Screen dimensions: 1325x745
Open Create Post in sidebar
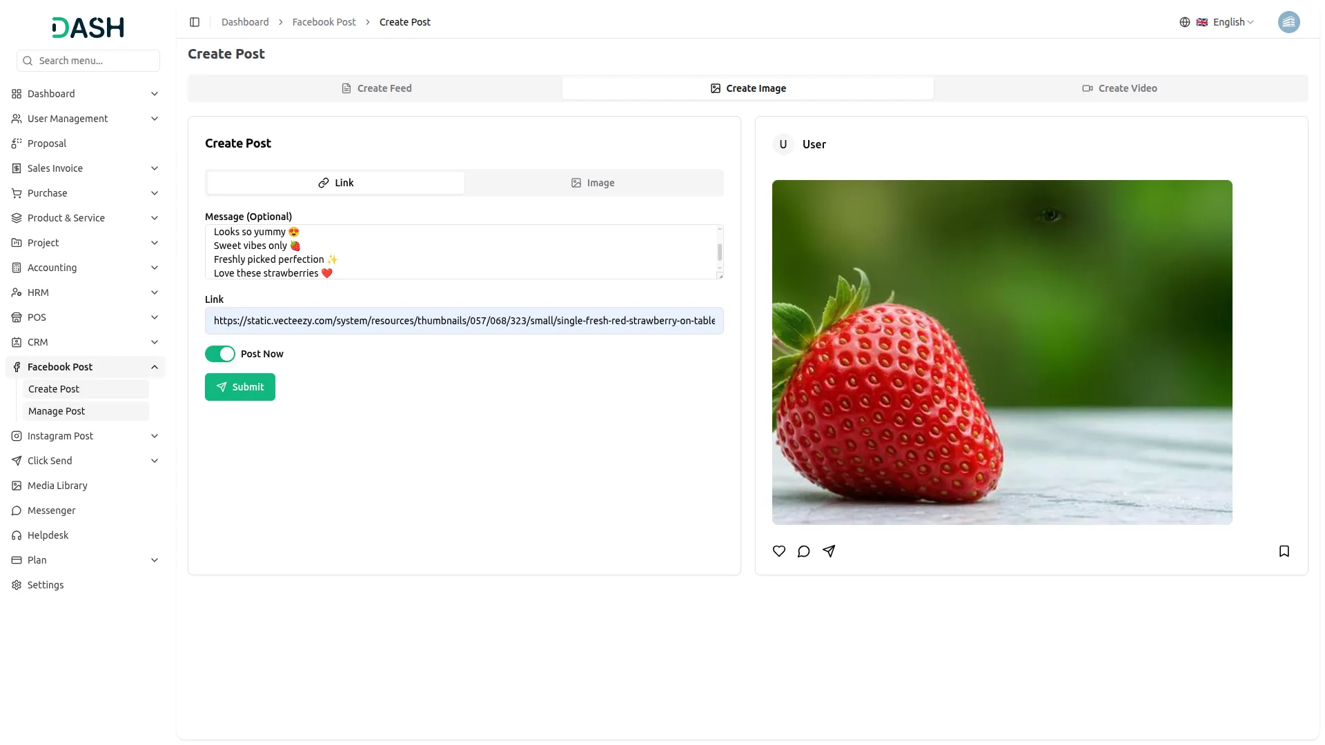[86, 389]
